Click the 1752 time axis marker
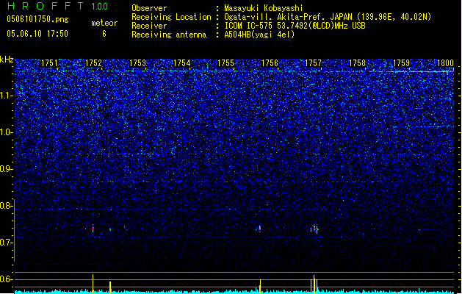The width and height of the screenshot is (462, 294). pos(93,63)
